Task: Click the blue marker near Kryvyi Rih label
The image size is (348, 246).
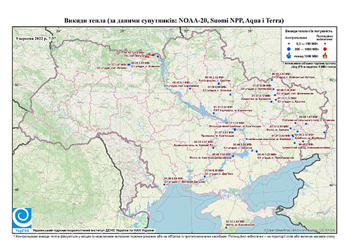Action: [213, 148]
